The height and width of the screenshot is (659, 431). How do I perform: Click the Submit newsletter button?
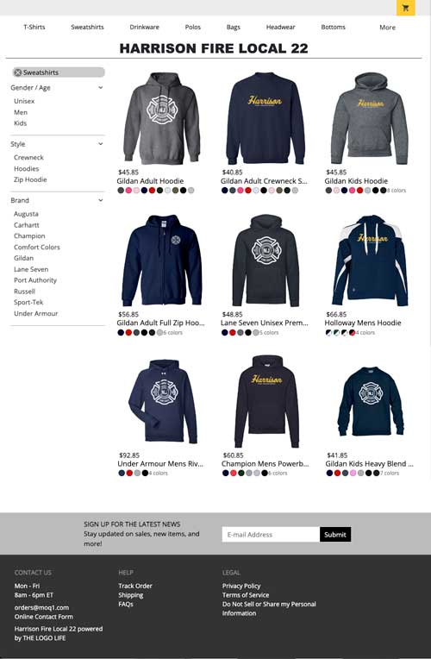pyautogui.click(x=335, y=535)
